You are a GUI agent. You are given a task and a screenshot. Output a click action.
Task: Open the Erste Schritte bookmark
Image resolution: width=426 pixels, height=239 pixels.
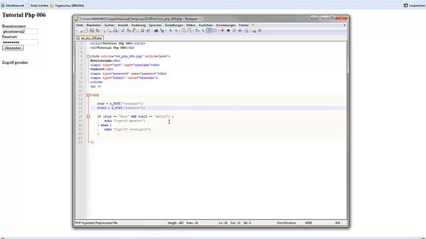(x=37, y=5)
